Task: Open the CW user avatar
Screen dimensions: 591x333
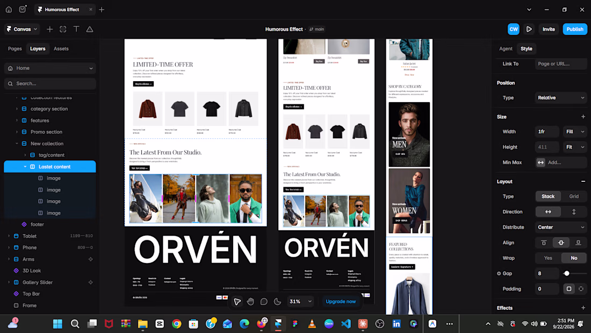Action: click(x=513, y=29)
